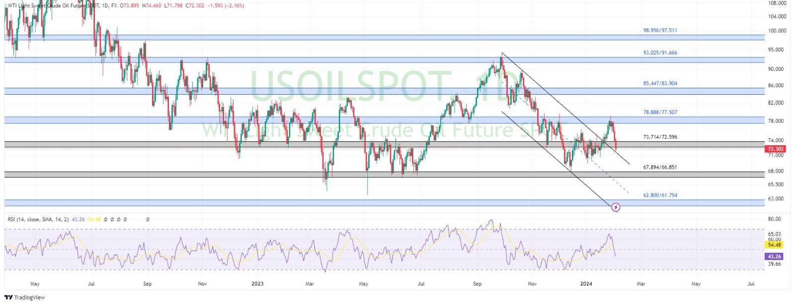Click the 80.00 RSI axis label
Image resolution: width=795 pixels, height=305 pixels.
click(774, 219)
